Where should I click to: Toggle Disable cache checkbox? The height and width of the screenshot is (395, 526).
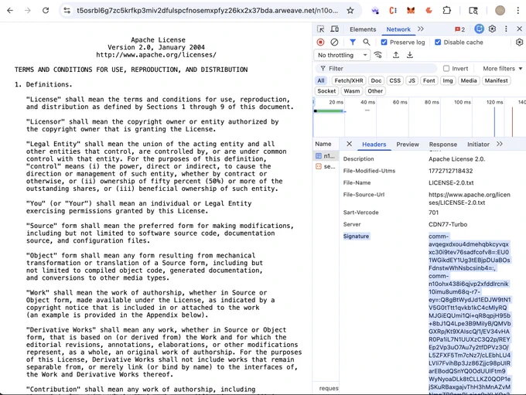click(x=438, y=43)
